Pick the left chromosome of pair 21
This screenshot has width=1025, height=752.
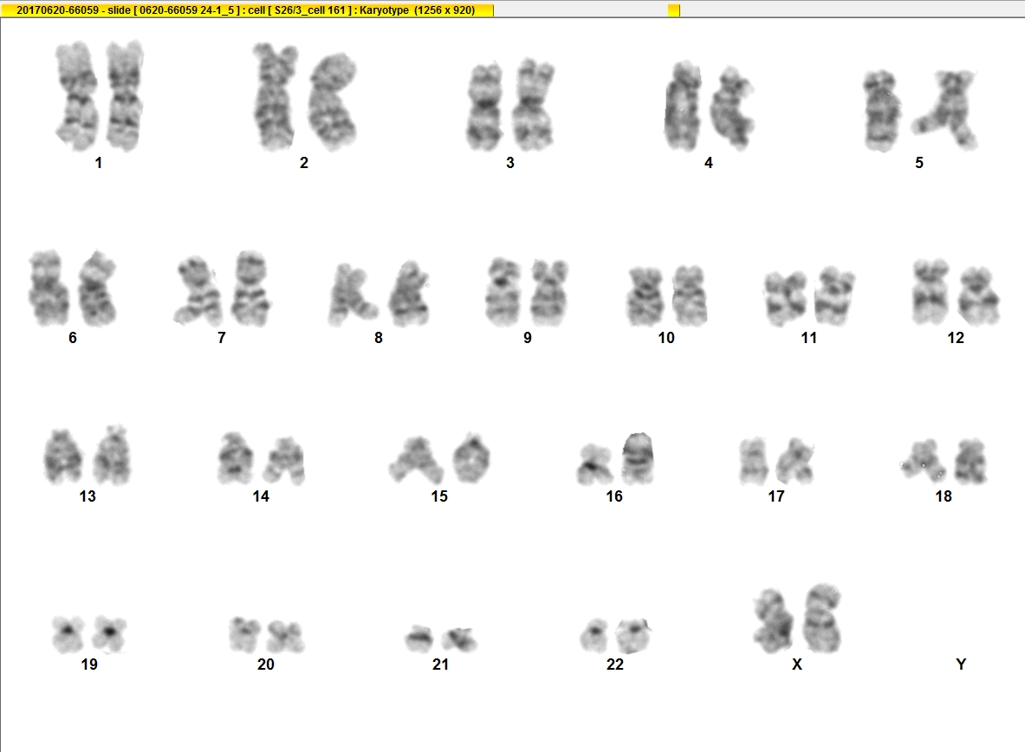(x=419, y=639)
